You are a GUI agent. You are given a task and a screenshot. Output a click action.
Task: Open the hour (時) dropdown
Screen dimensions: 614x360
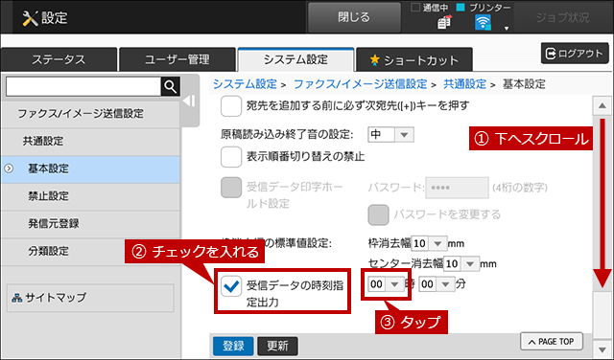tap(386, 284)
